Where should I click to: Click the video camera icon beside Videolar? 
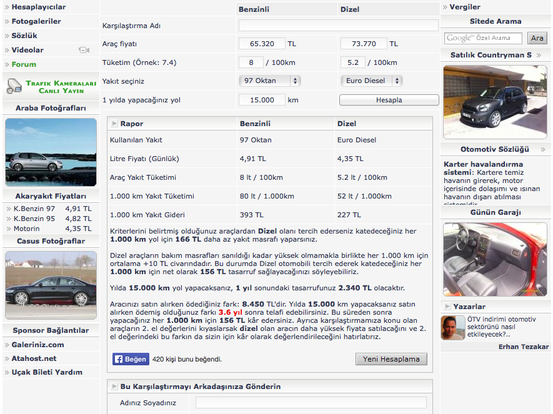pos(84,50)
